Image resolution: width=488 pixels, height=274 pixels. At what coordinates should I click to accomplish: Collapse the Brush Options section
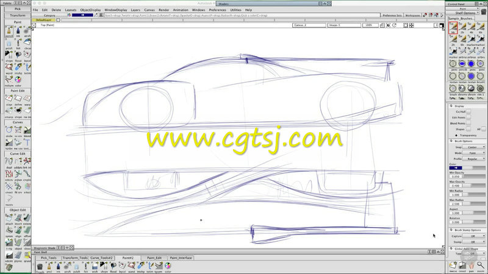coord(451,141)
